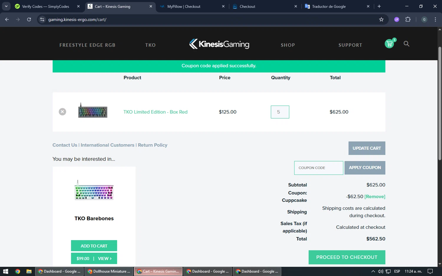Remove TKO Limited Edition from cart
The width and height of the screenshot is (442, 276).
pyautogui.click(x=62, y=112)
